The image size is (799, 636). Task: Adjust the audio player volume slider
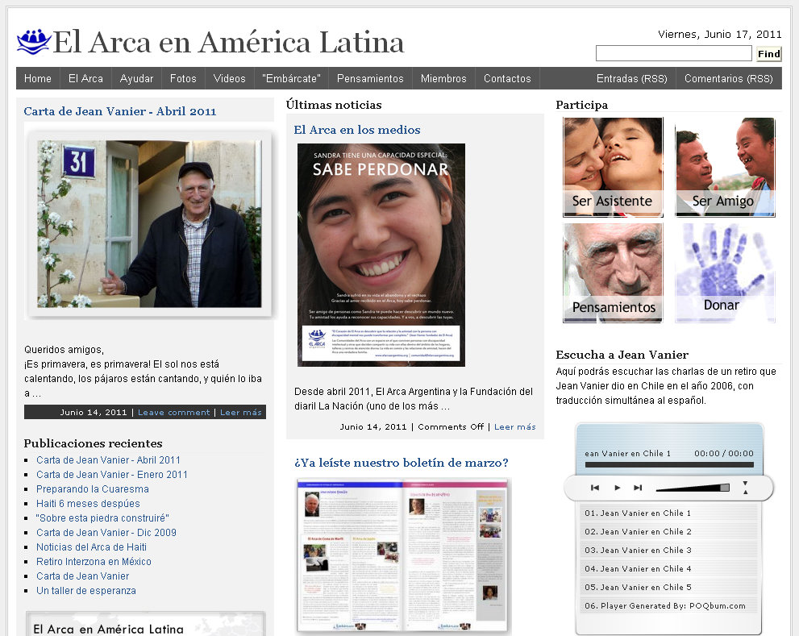pos(693,488)
